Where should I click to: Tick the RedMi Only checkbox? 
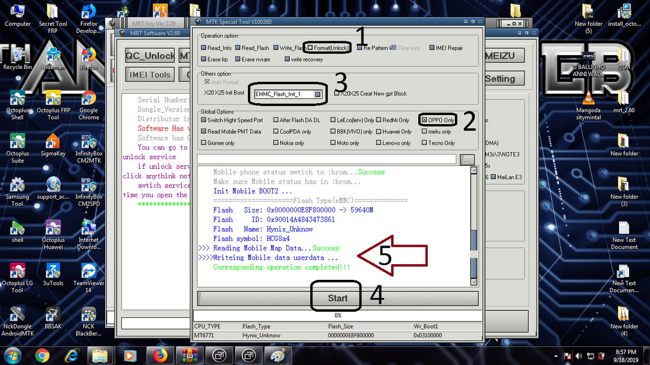(379, 120)
